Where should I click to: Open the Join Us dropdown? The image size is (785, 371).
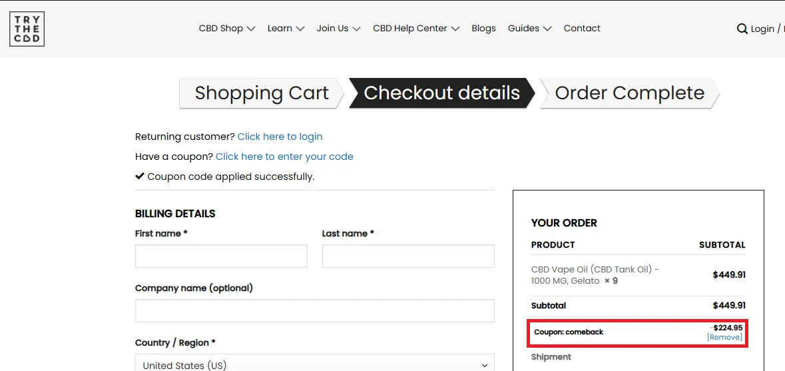click(x=338, y=29)
